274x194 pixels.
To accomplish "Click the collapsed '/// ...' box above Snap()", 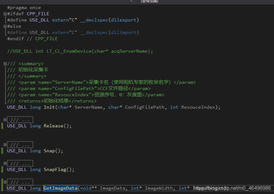I will tap(20, 145).
